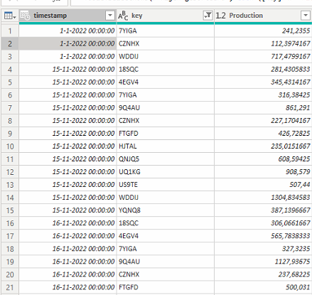Click key cell YQNQ8 in row 15
The height and width of the screenshot is (295, 312).
[166, 210]
